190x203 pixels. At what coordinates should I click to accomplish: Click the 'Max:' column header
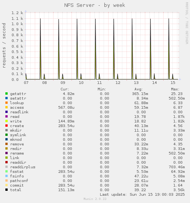coord(175,89)
